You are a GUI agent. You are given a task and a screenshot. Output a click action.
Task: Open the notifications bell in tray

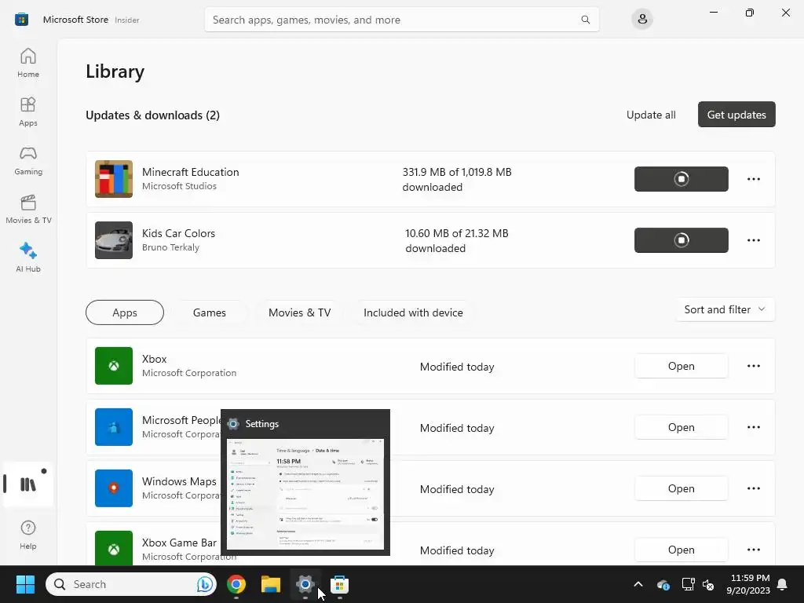(782, 584)
